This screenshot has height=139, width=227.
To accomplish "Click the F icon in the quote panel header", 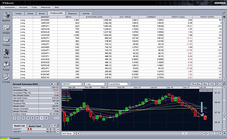I will point(55,126).
